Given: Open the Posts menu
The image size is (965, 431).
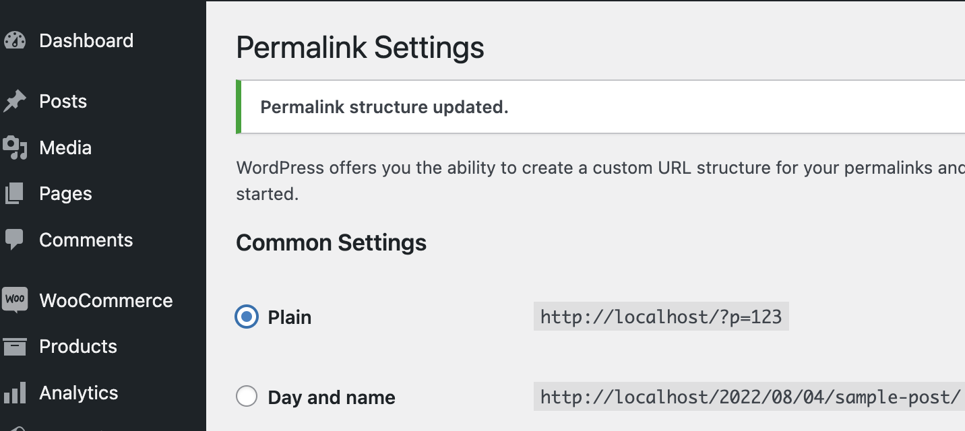Looking at the screenshot, I should pos(63,102).
